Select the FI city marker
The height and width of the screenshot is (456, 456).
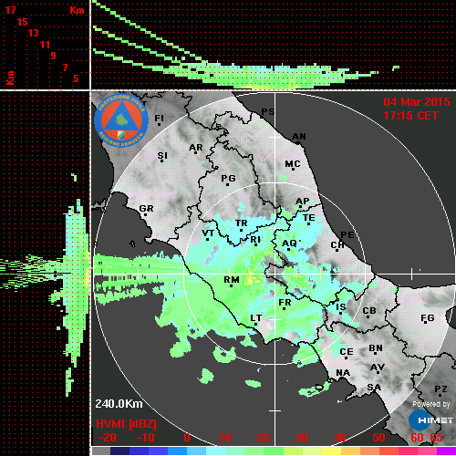(159, 124)
